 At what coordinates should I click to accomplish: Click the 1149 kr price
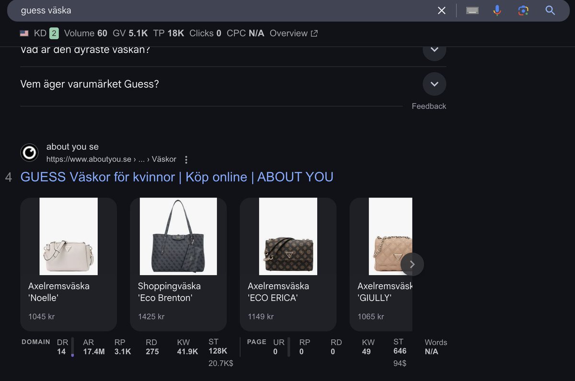(261, 317)
